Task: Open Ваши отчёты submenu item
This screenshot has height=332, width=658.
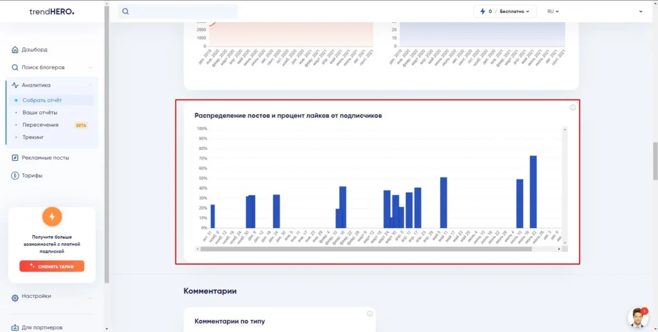Action: (40, 113)
